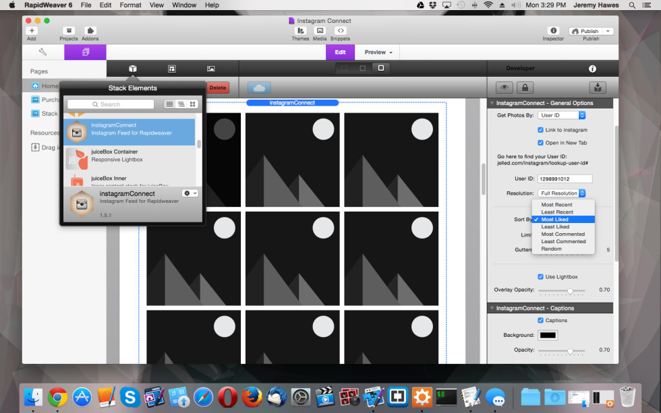Viewport: 661px width, 413px height.
Task: Select juiceBox Inner element
Action: coord(129,179)
